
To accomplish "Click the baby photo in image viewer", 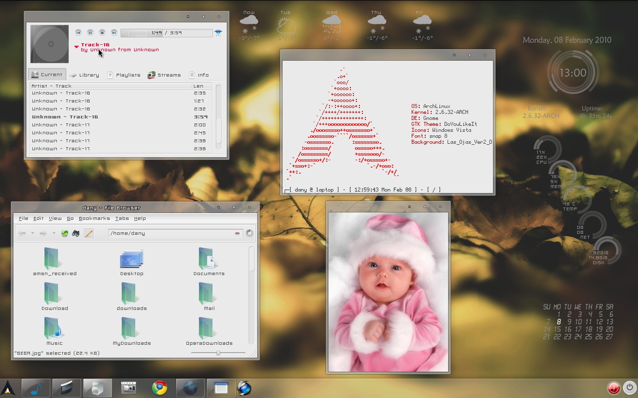I will (388, 292).
